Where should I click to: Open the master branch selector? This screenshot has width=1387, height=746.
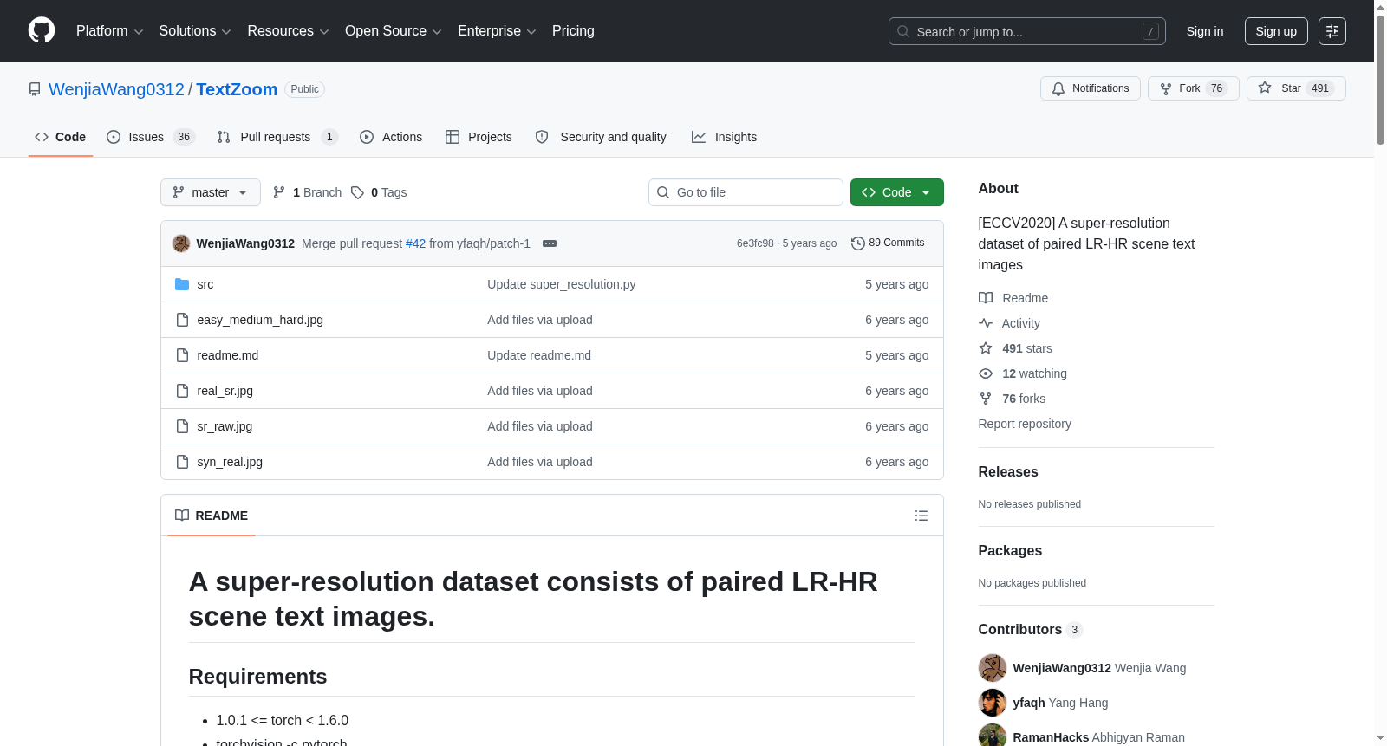coord(211,192)
